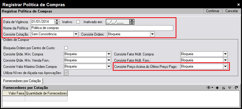Refresh the Fornecedores por Cotação grid
Image resolution: width=242 pixels, height=109 pixels.
236,88
